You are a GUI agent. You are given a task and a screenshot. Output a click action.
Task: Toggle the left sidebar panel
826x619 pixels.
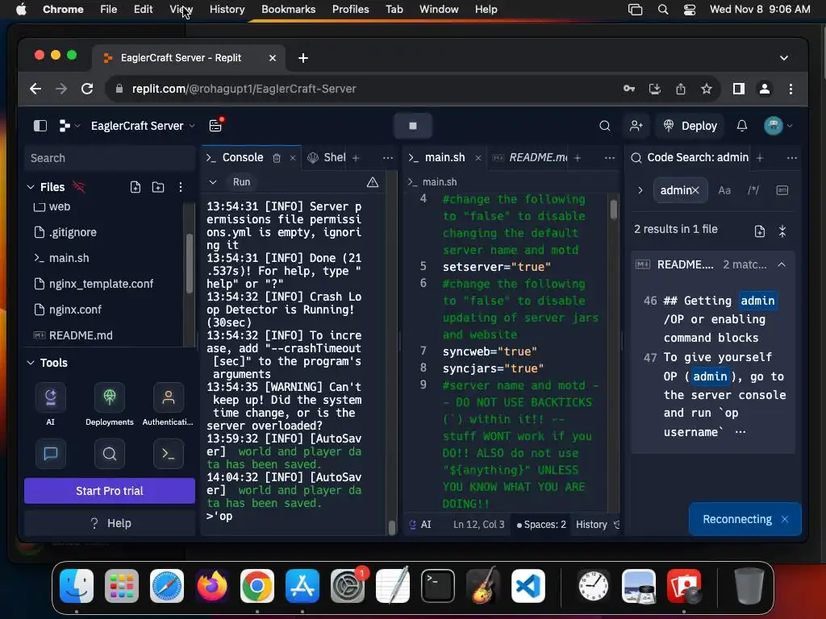(x=40, y=126)
